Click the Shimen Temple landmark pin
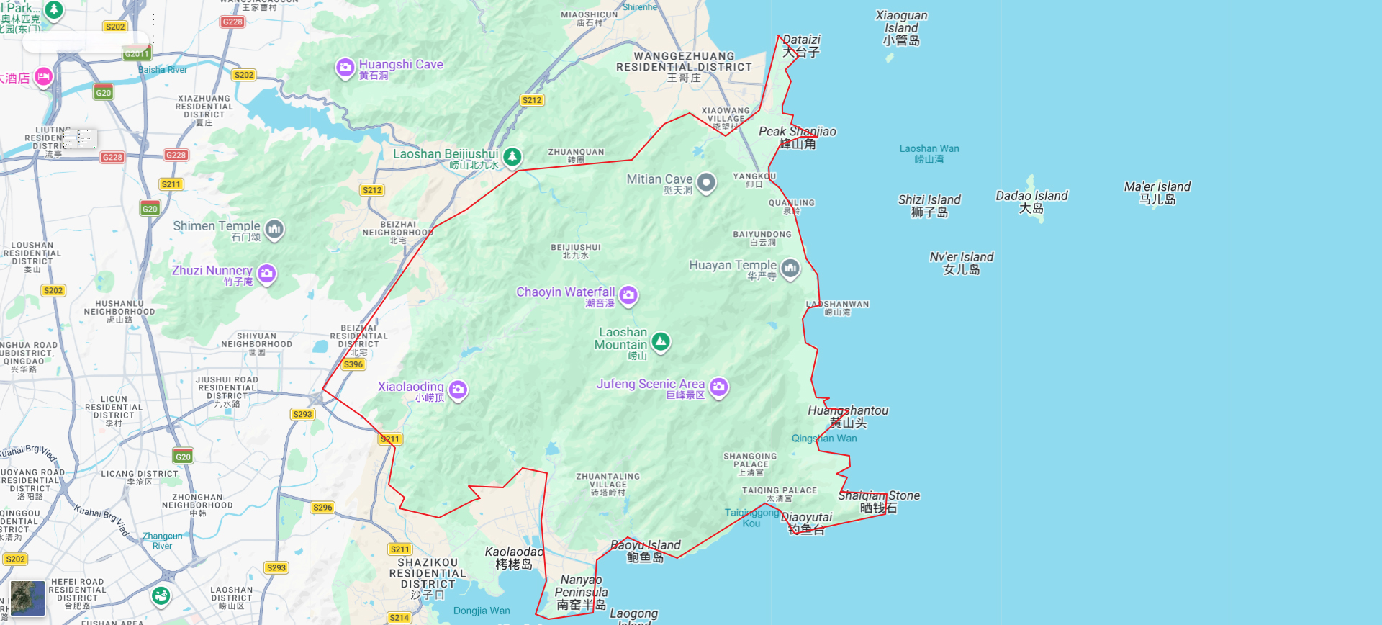This screenshot has width=1382, height=625. 274,229
